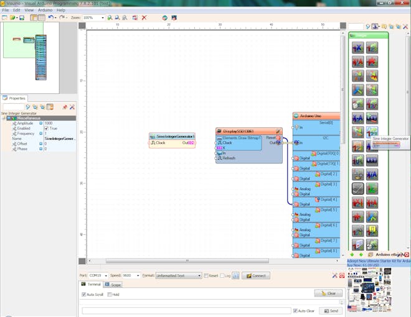Click the Arduino IDE compile/upload icon

tap(174, 17)
